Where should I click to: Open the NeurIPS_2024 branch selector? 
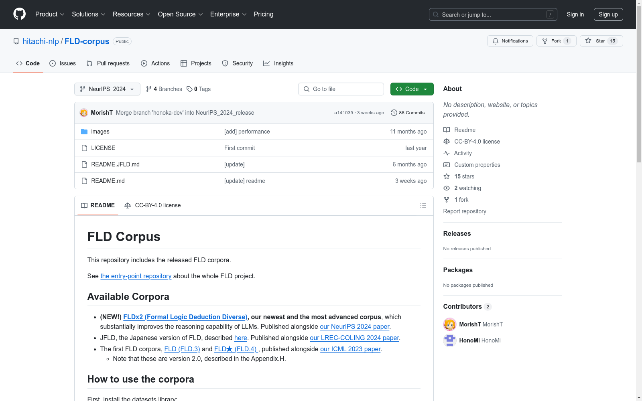point(107,89)
